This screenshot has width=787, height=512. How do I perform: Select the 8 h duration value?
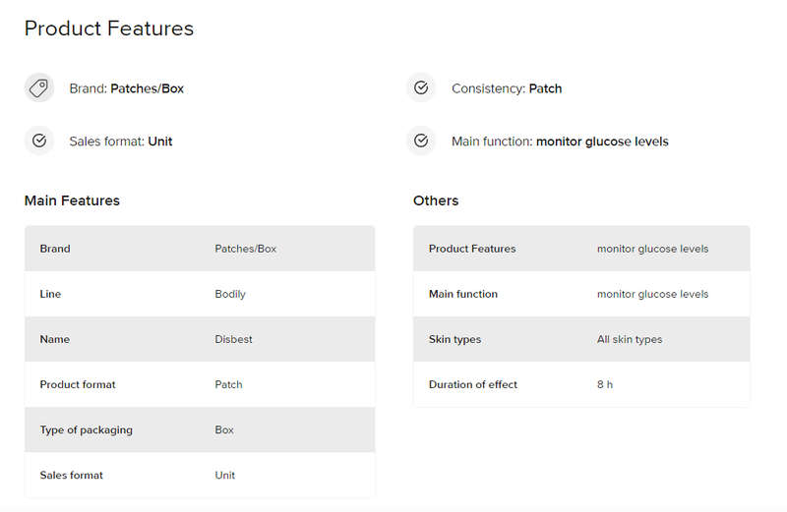point(605,384)
